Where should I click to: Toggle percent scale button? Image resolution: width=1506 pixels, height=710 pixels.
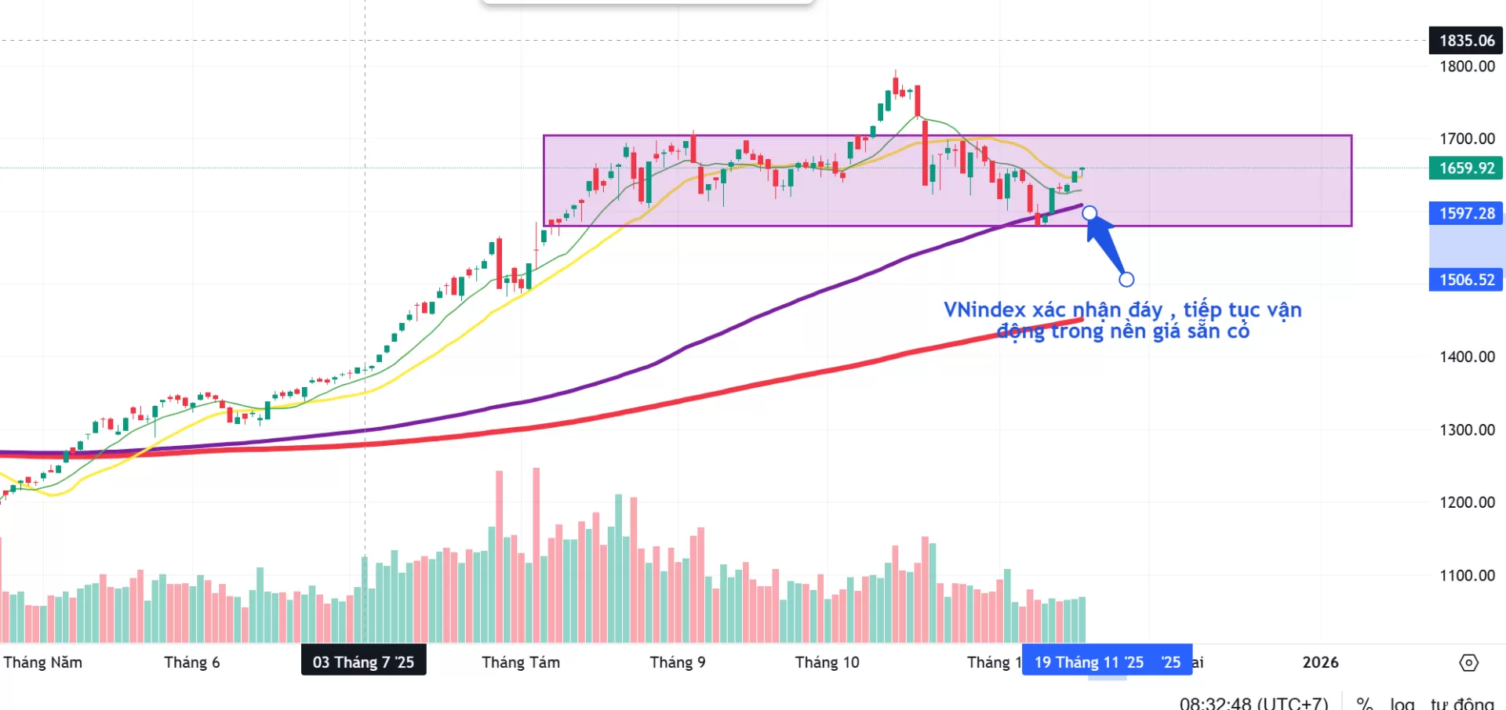click(x=1365, y=703)
